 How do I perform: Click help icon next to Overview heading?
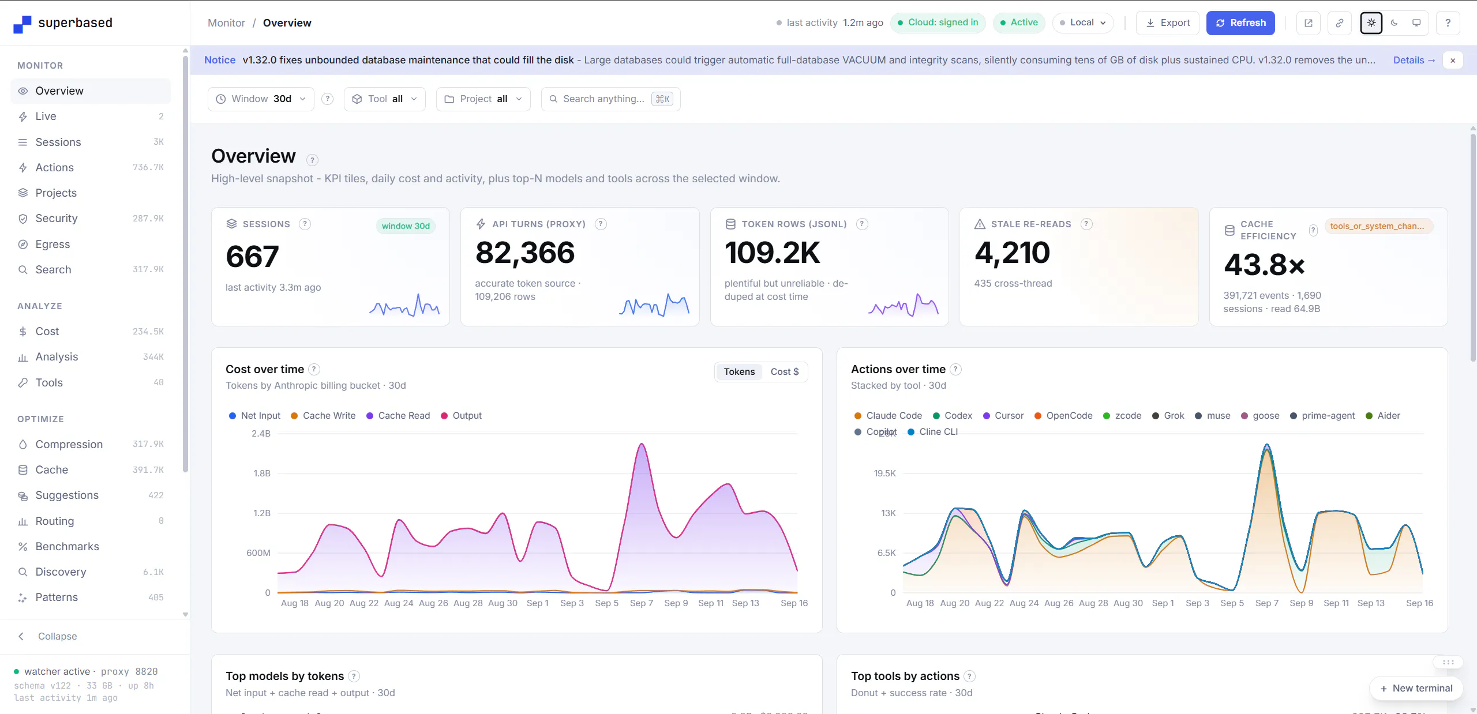[312, 160]
